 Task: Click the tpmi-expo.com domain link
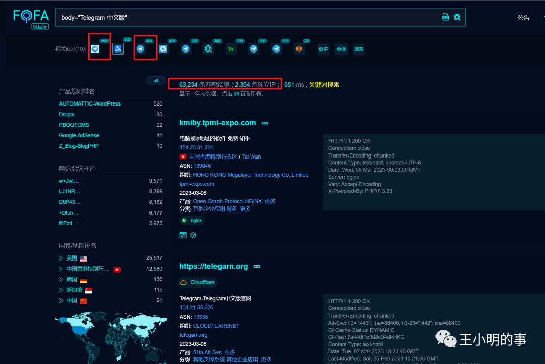click(197, 184)
